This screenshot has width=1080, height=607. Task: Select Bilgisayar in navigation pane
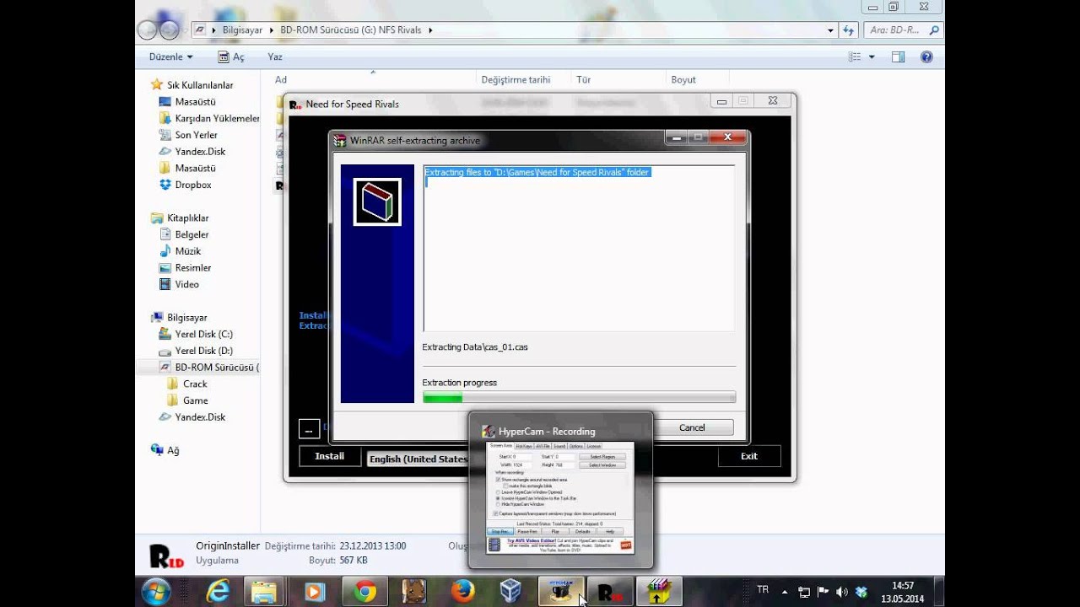[186, 317]
